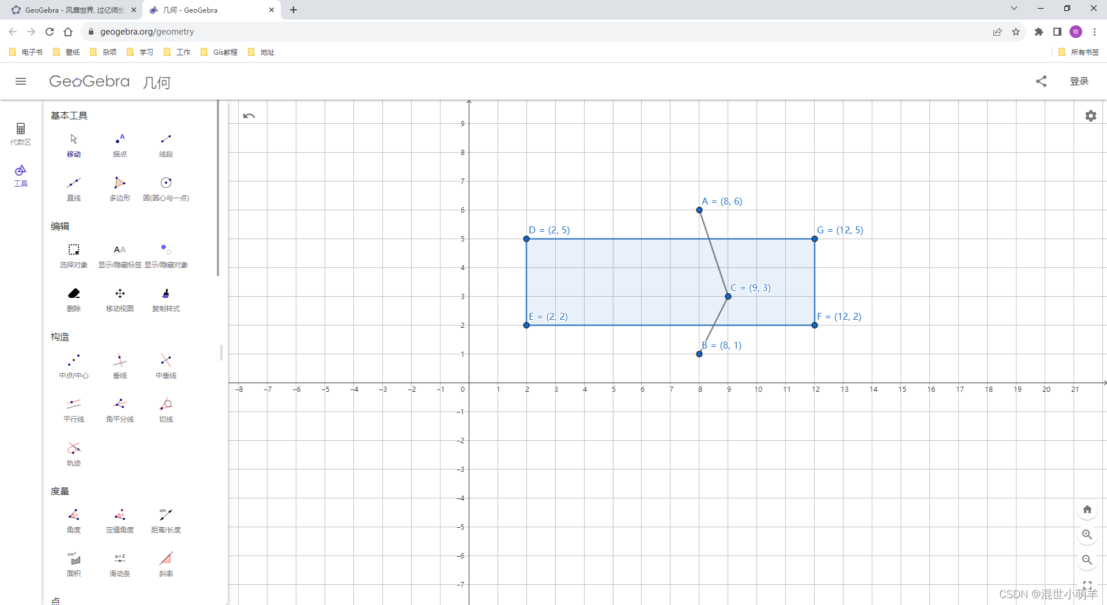Screen dimensions: 1107x605
Task: Zoom out the graphics view
Action: pyautogui.click(x=1087, y=560)
